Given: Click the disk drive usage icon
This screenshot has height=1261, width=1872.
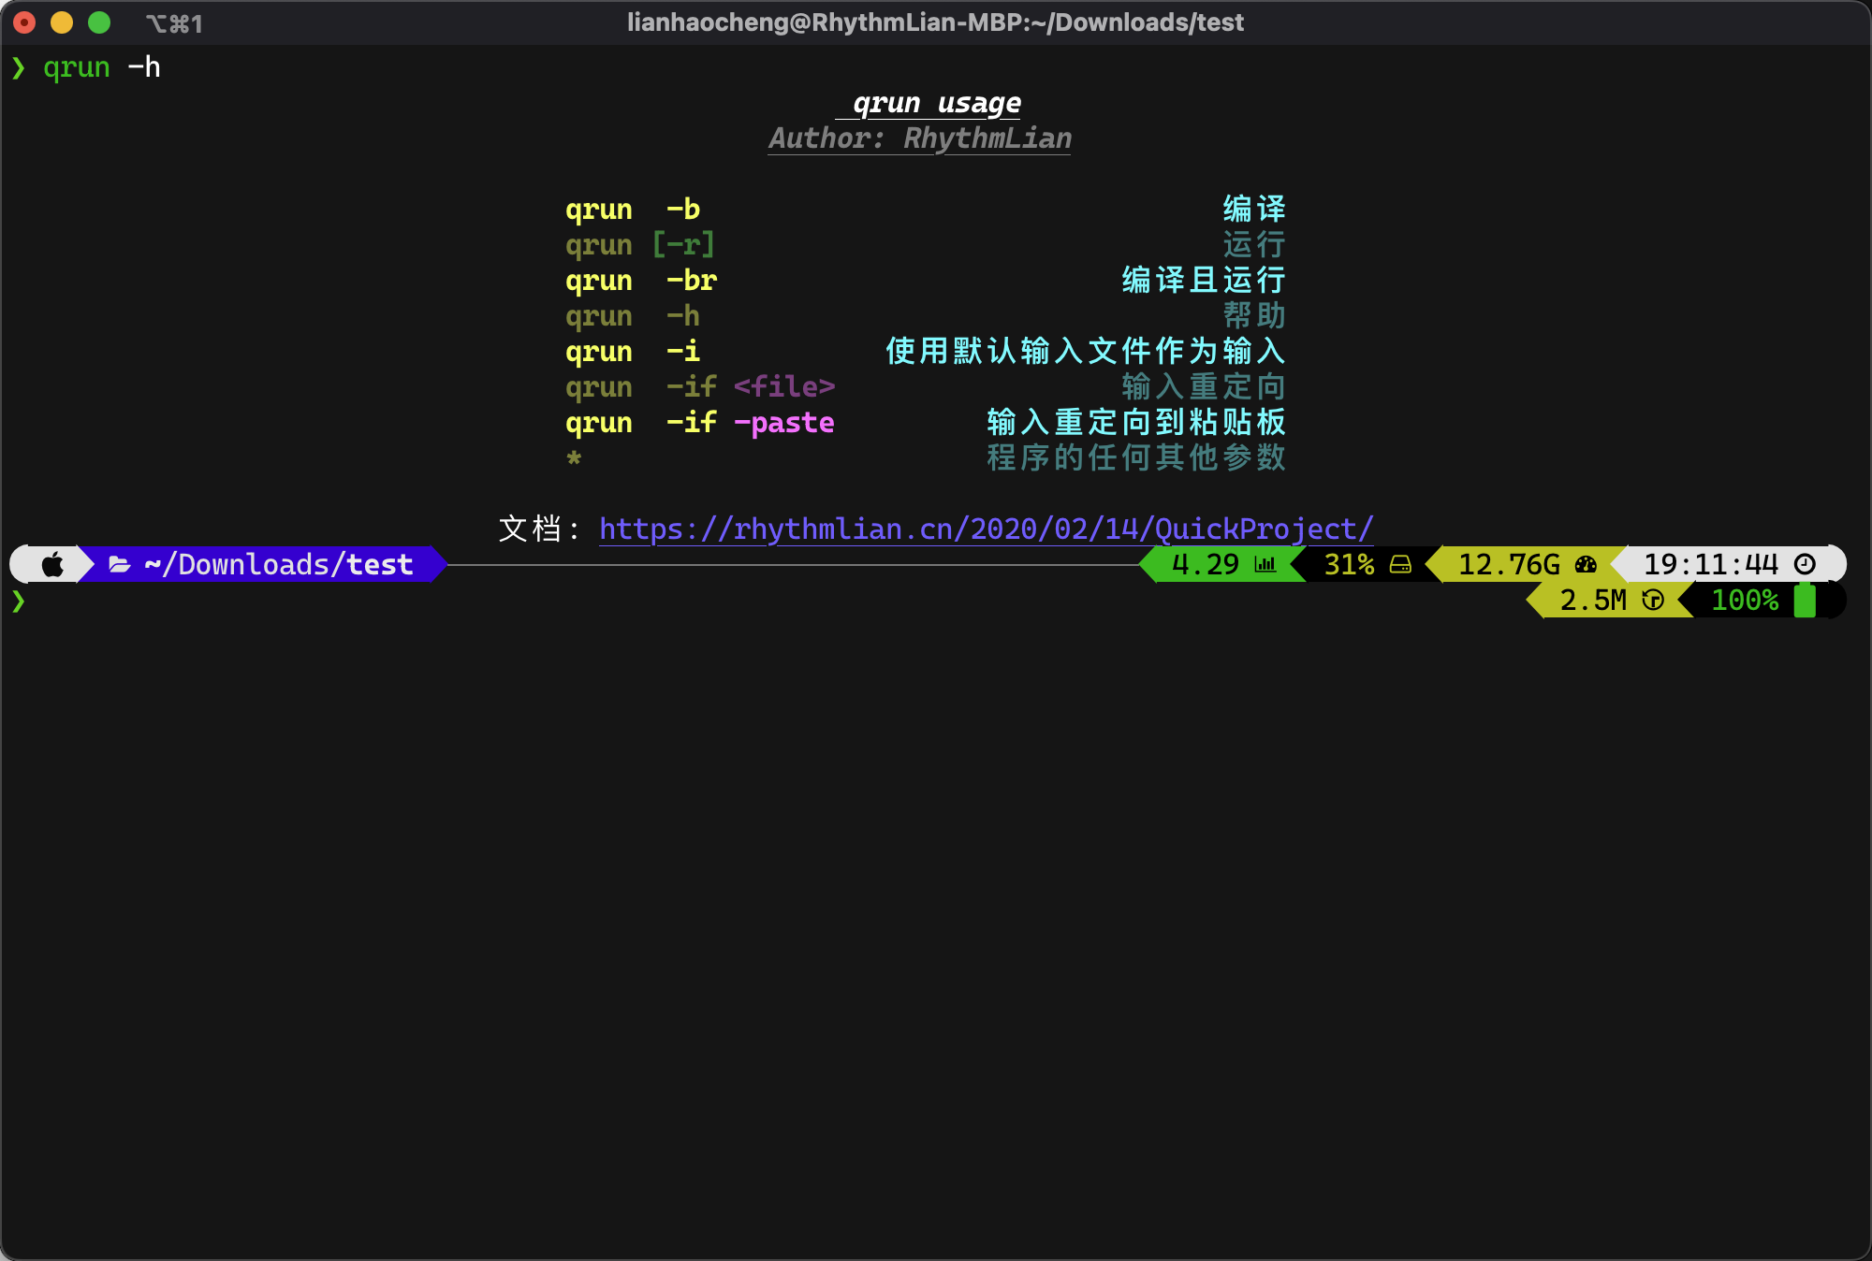Looking at the screenshot, I should (1400, 564).
